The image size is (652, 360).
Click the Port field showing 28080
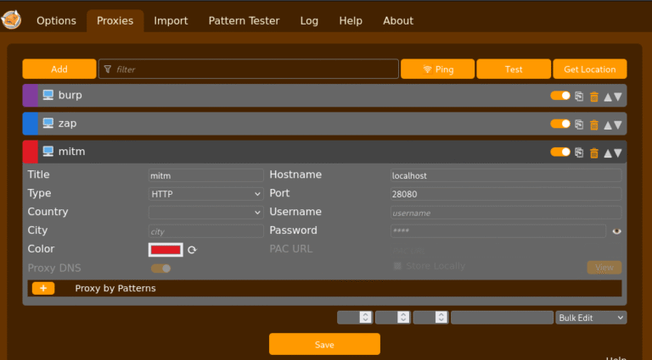tap(506, 194)
